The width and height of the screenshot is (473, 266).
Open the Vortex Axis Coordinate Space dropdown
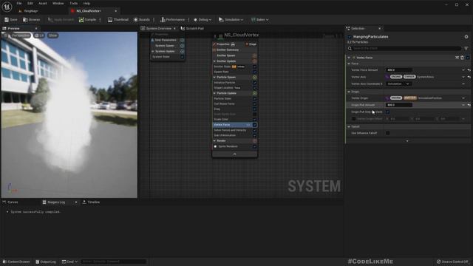pyautogui.click(x=399, y=83)
